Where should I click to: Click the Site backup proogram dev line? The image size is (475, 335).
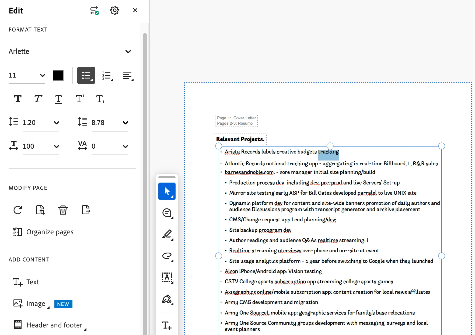(260, 230)
